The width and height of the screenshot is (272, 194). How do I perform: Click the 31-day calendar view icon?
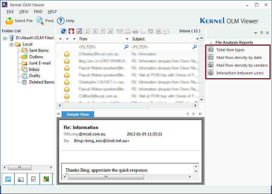pos(110,31)
